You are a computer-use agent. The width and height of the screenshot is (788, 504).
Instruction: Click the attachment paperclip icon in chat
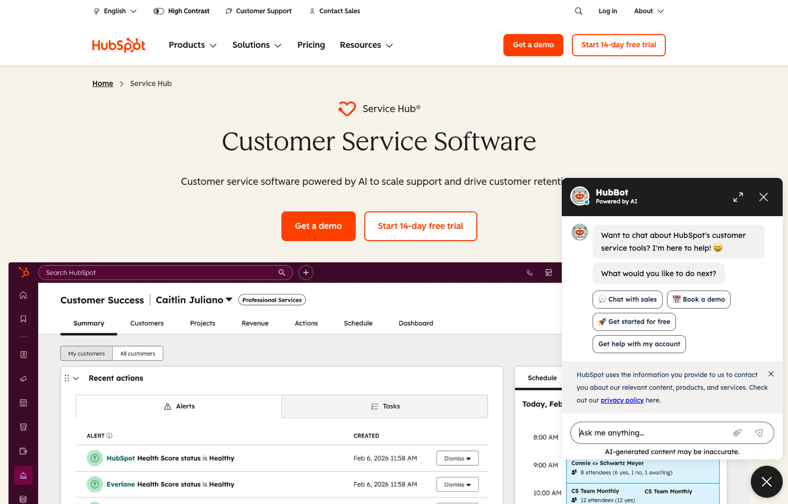738,433
